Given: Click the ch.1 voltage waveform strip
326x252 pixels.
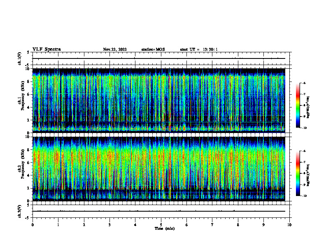Looking at the screenshot, I should pyautogui.click(x=161, y=58).
